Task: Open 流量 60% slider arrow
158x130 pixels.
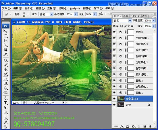Action: click(95, 14)
